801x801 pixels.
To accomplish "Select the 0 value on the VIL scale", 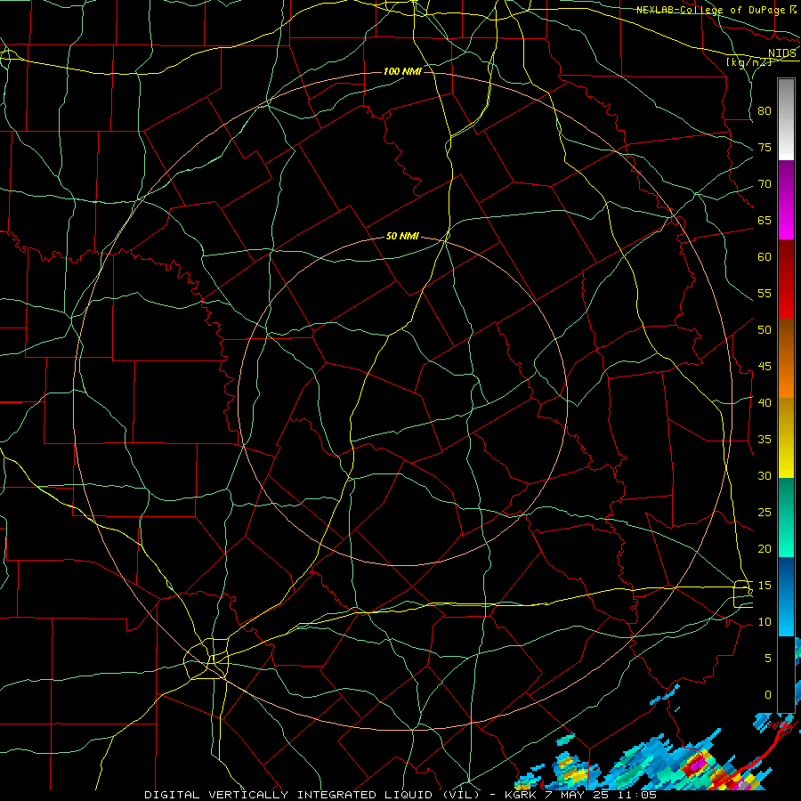I will pyautogui.click(x=768, y=695).
